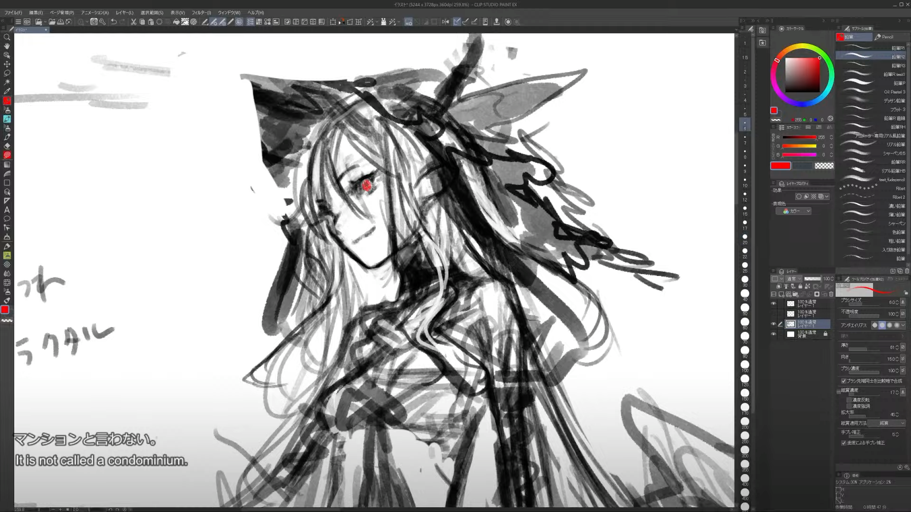Screen dimensions: 911x512
Task: Select the Zoom magnifier tool
Action: point(7,37)
